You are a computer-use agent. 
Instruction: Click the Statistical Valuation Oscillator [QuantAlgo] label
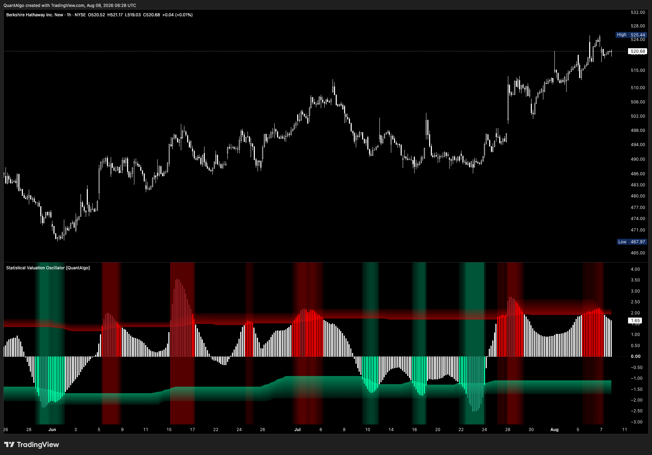48,268
